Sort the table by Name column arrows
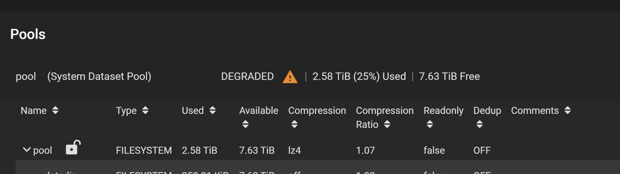620x174 pixels. click(x=55, y=110)
